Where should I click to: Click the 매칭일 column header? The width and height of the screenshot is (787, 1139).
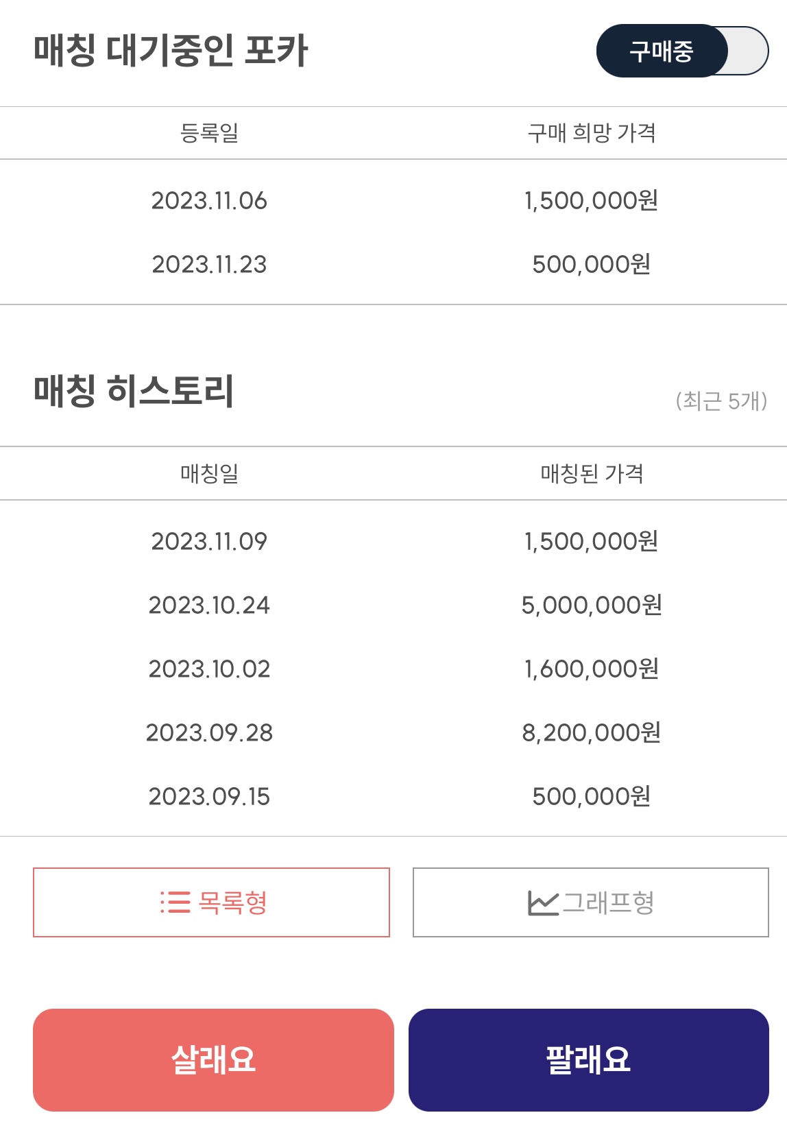click(209, 473)
